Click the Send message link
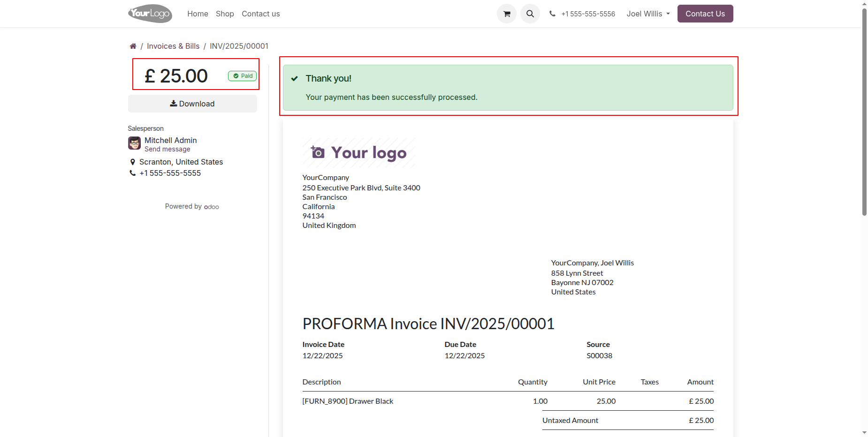Viewport: 868px width, 437px height. [x=168, y=149]
